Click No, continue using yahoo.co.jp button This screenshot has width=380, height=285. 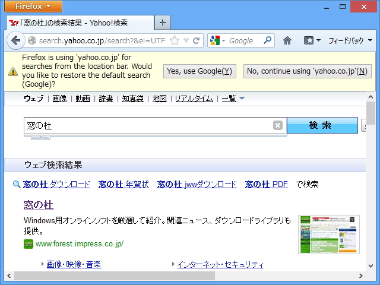point(308,71)
